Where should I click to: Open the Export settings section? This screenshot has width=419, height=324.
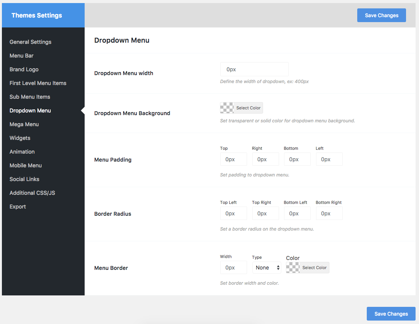tap(18, 207)
